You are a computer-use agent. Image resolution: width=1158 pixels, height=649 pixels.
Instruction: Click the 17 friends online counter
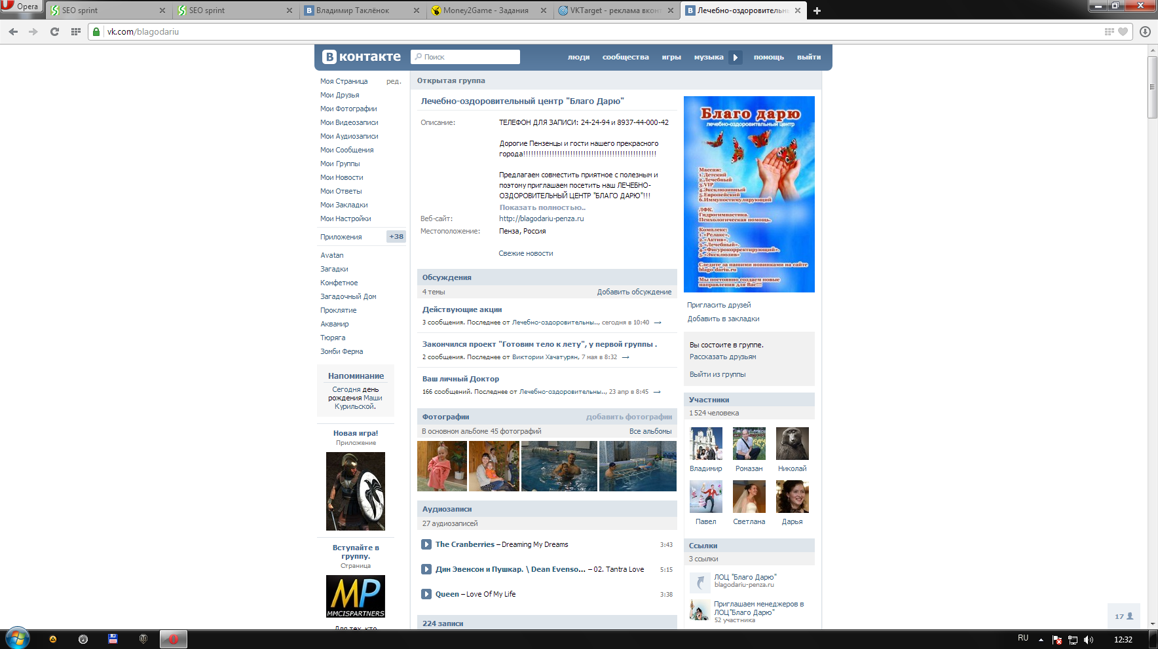pyautogui.click(x=1124, y=616)
